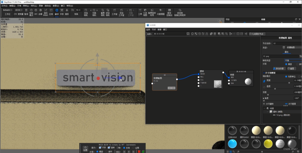Select the 区域 region render icon
Screen dimensions: 302x153
pyautogui.click(x=51, y=10)
